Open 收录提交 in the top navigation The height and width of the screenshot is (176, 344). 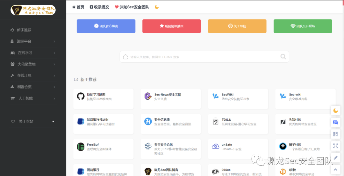tap(99, 7)
